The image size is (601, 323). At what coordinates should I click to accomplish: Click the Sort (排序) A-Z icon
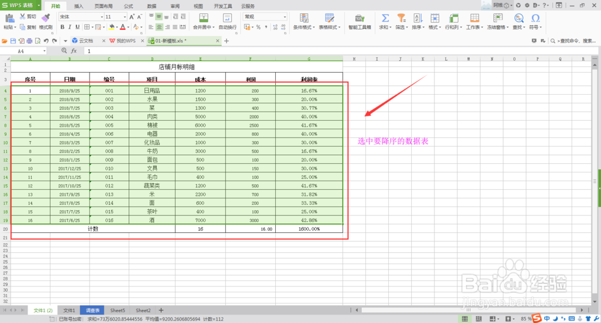(418, 18)
